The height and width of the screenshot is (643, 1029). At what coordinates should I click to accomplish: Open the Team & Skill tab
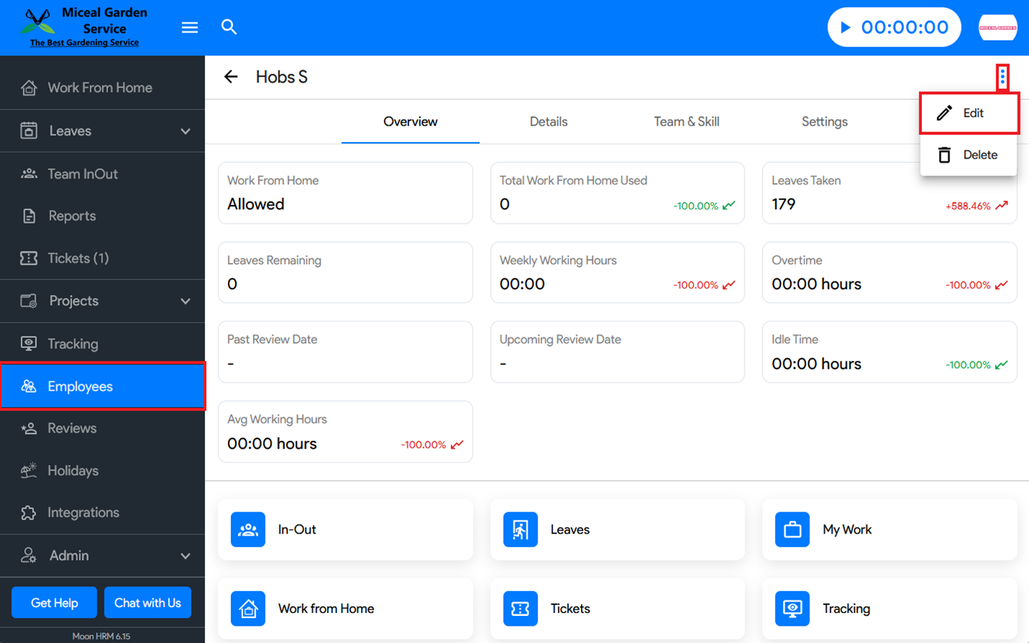pos(686,121)
